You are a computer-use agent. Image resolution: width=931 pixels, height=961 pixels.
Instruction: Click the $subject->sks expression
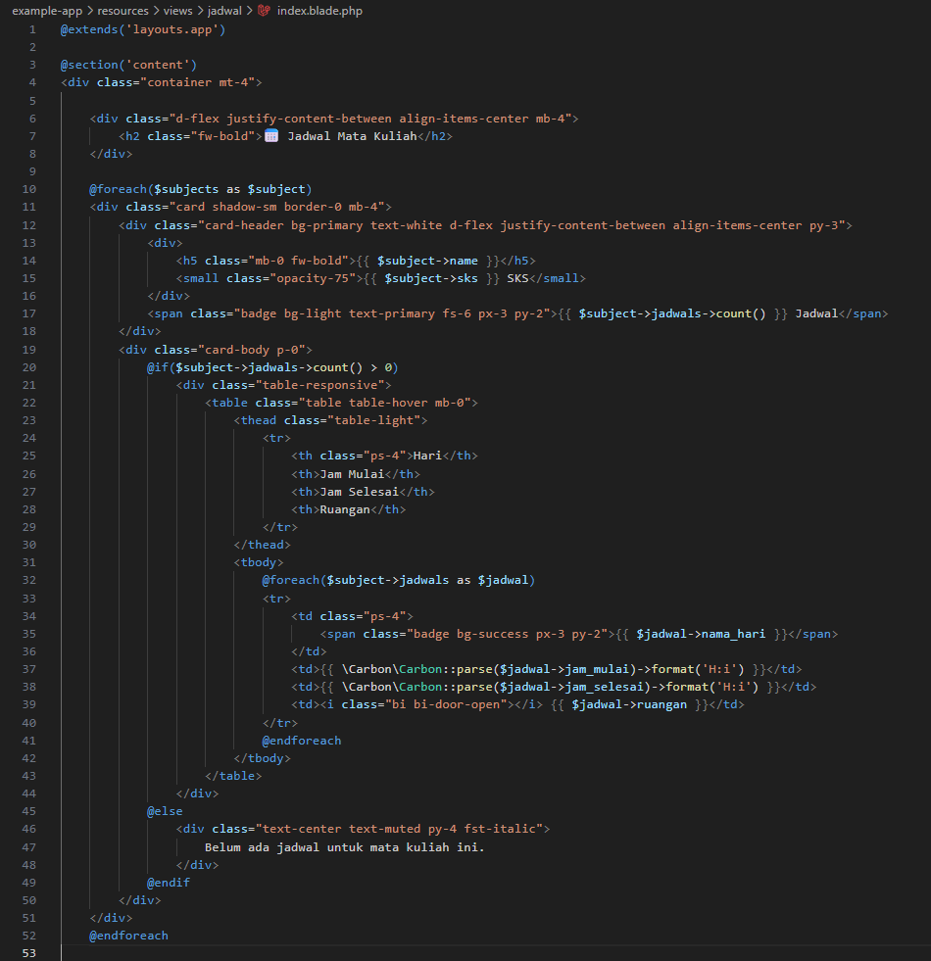[431, 278]
